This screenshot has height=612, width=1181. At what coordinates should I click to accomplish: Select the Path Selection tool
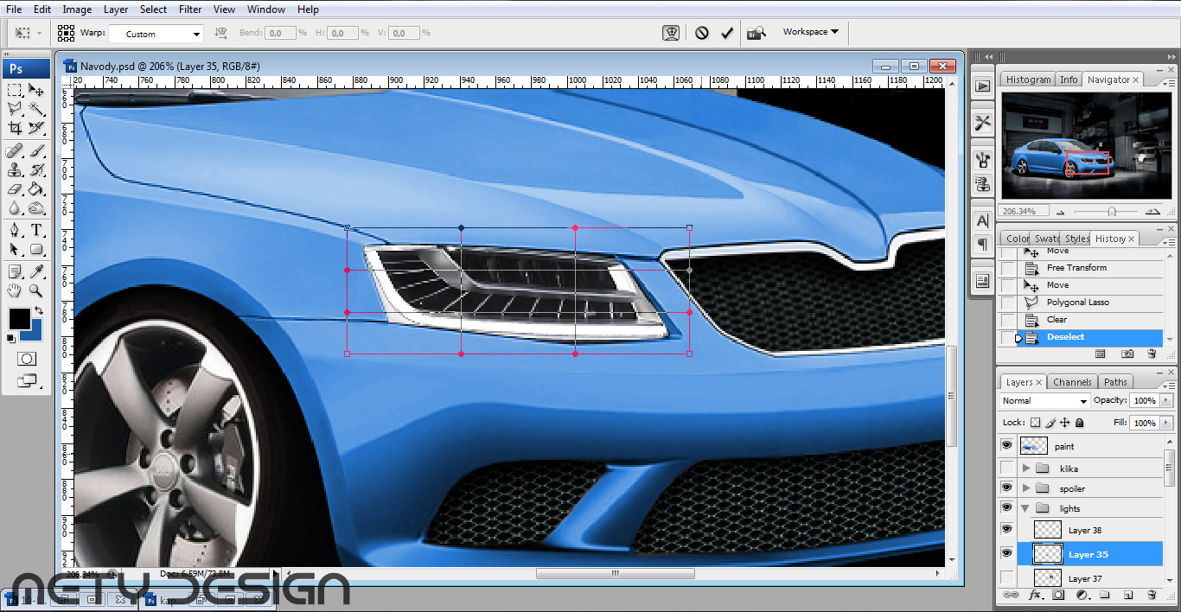point(15,249)
